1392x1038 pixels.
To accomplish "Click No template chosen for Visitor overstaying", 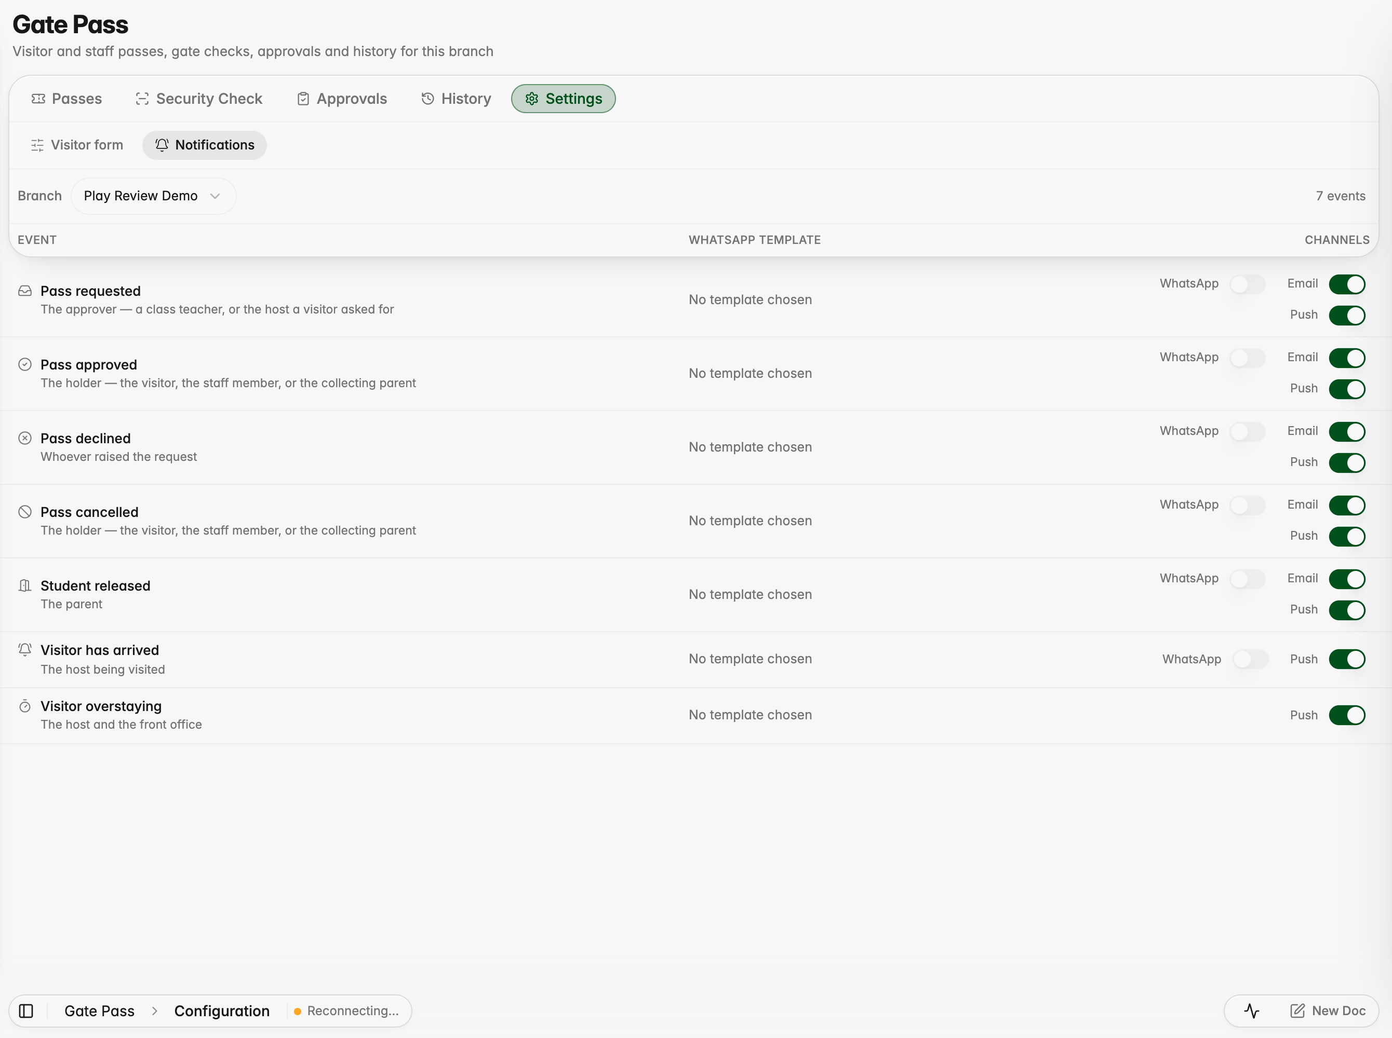I will click(x=750, y=715).
